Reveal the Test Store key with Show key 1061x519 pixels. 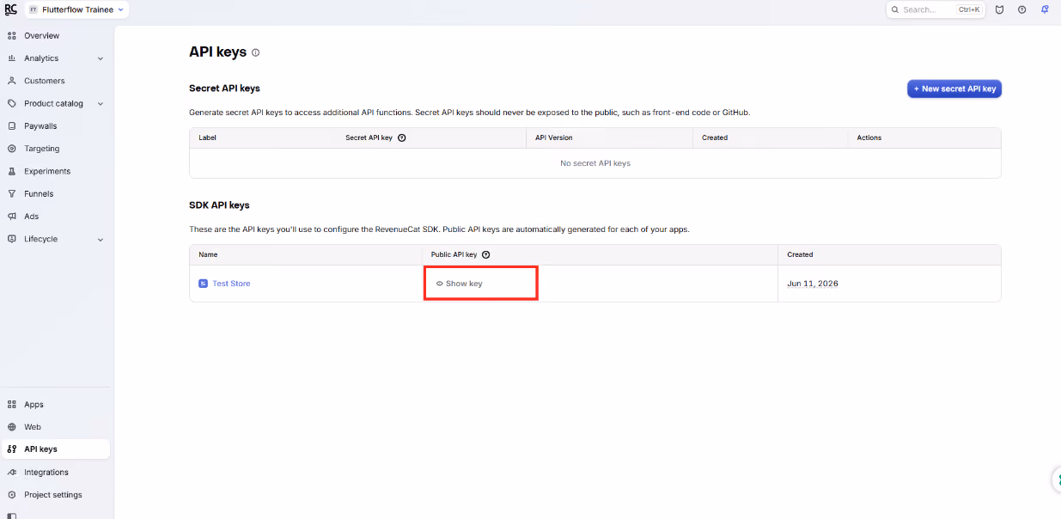(460, 284)
